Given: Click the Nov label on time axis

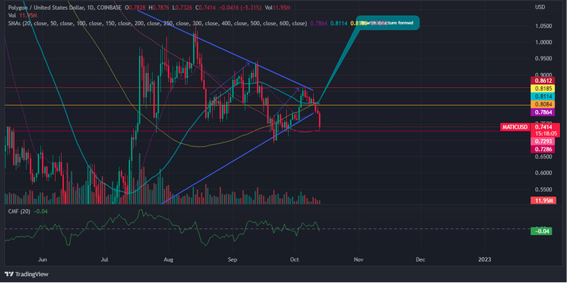Looking at the screenshot, I should coord(358,259).
